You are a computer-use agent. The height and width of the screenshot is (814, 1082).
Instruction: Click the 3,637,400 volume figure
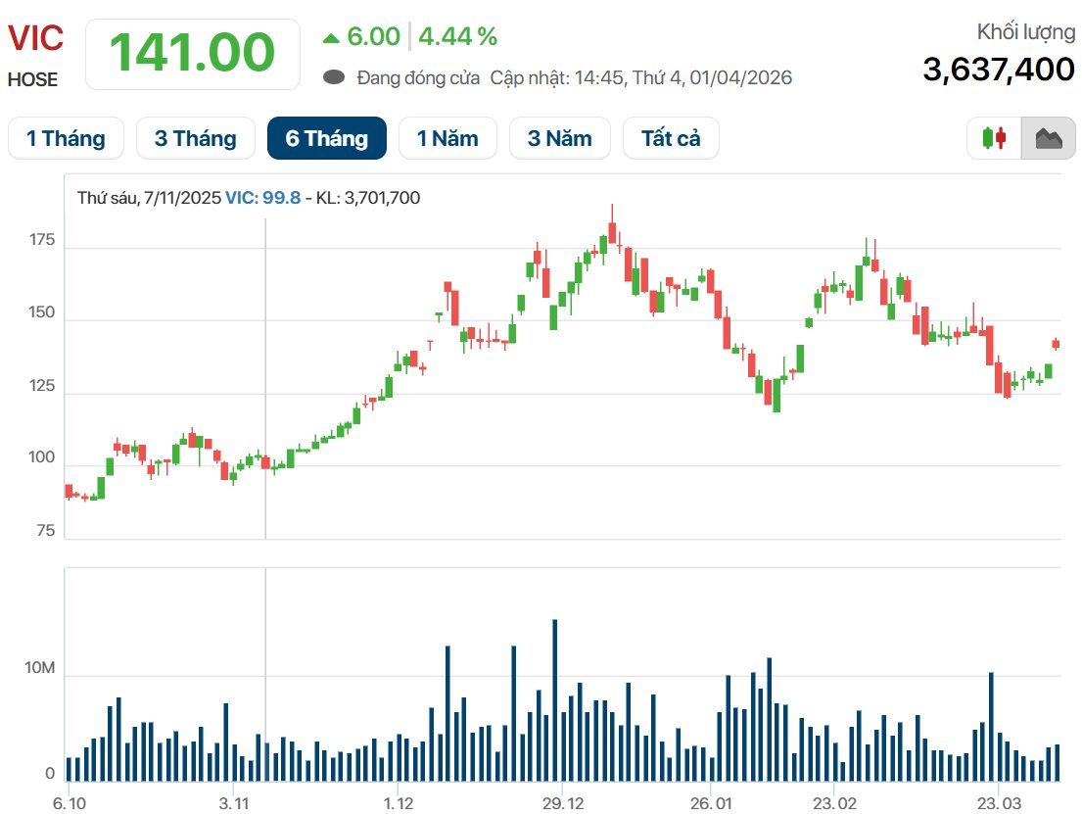point(999,69)
